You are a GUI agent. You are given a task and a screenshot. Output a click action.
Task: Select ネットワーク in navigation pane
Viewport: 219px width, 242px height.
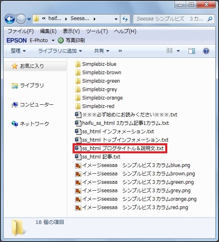[x=30, y=124]
